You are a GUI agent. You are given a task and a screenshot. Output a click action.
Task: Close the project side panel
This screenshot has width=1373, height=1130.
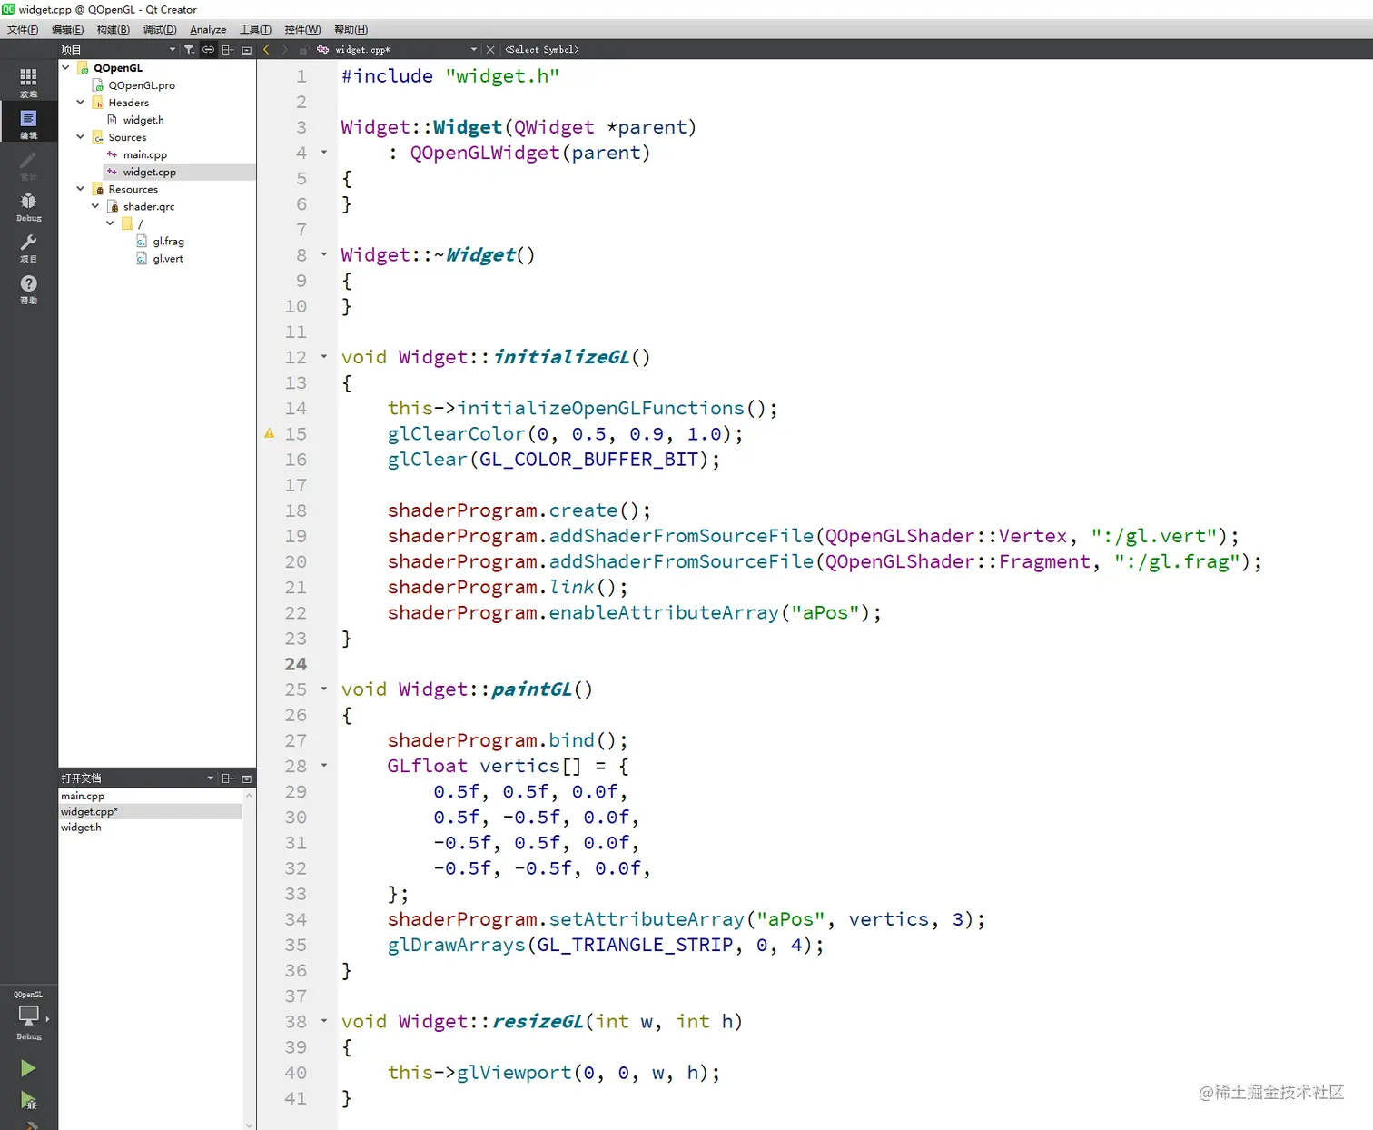click(x=246, y=50)
